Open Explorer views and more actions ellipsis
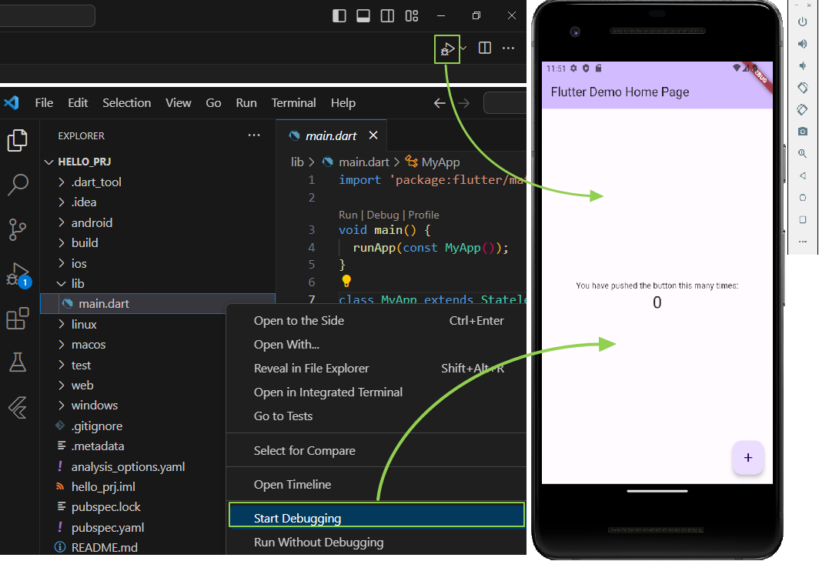This screenshot has height=561, width=819. [x=254, y=135]
